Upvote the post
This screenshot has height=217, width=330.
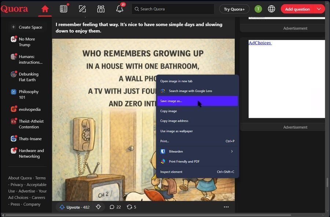74,207
